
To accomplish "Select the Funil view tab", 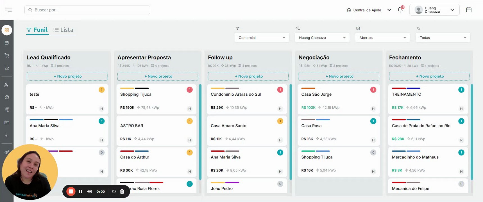I will click(x=37, y=30).
